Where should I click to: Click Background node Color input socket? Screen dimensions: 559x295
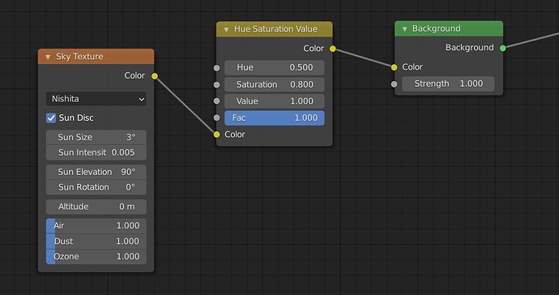(x=394, y=67)
